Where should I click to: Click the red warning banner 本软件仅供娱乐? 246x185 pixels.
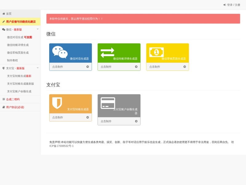(x=143, y=19)
